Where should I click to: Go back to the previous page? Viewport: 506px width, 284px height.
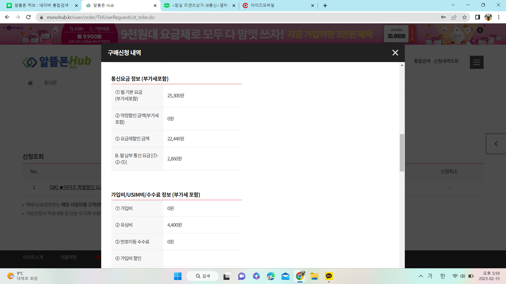(x=7, y=17)
